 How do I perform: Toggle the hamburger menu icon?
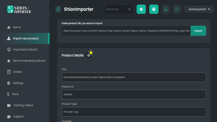point(58,9)
